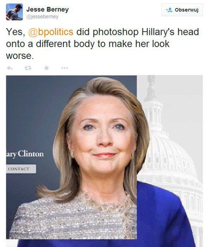Retweet this tweet with the retweet icon

[28, 68]
